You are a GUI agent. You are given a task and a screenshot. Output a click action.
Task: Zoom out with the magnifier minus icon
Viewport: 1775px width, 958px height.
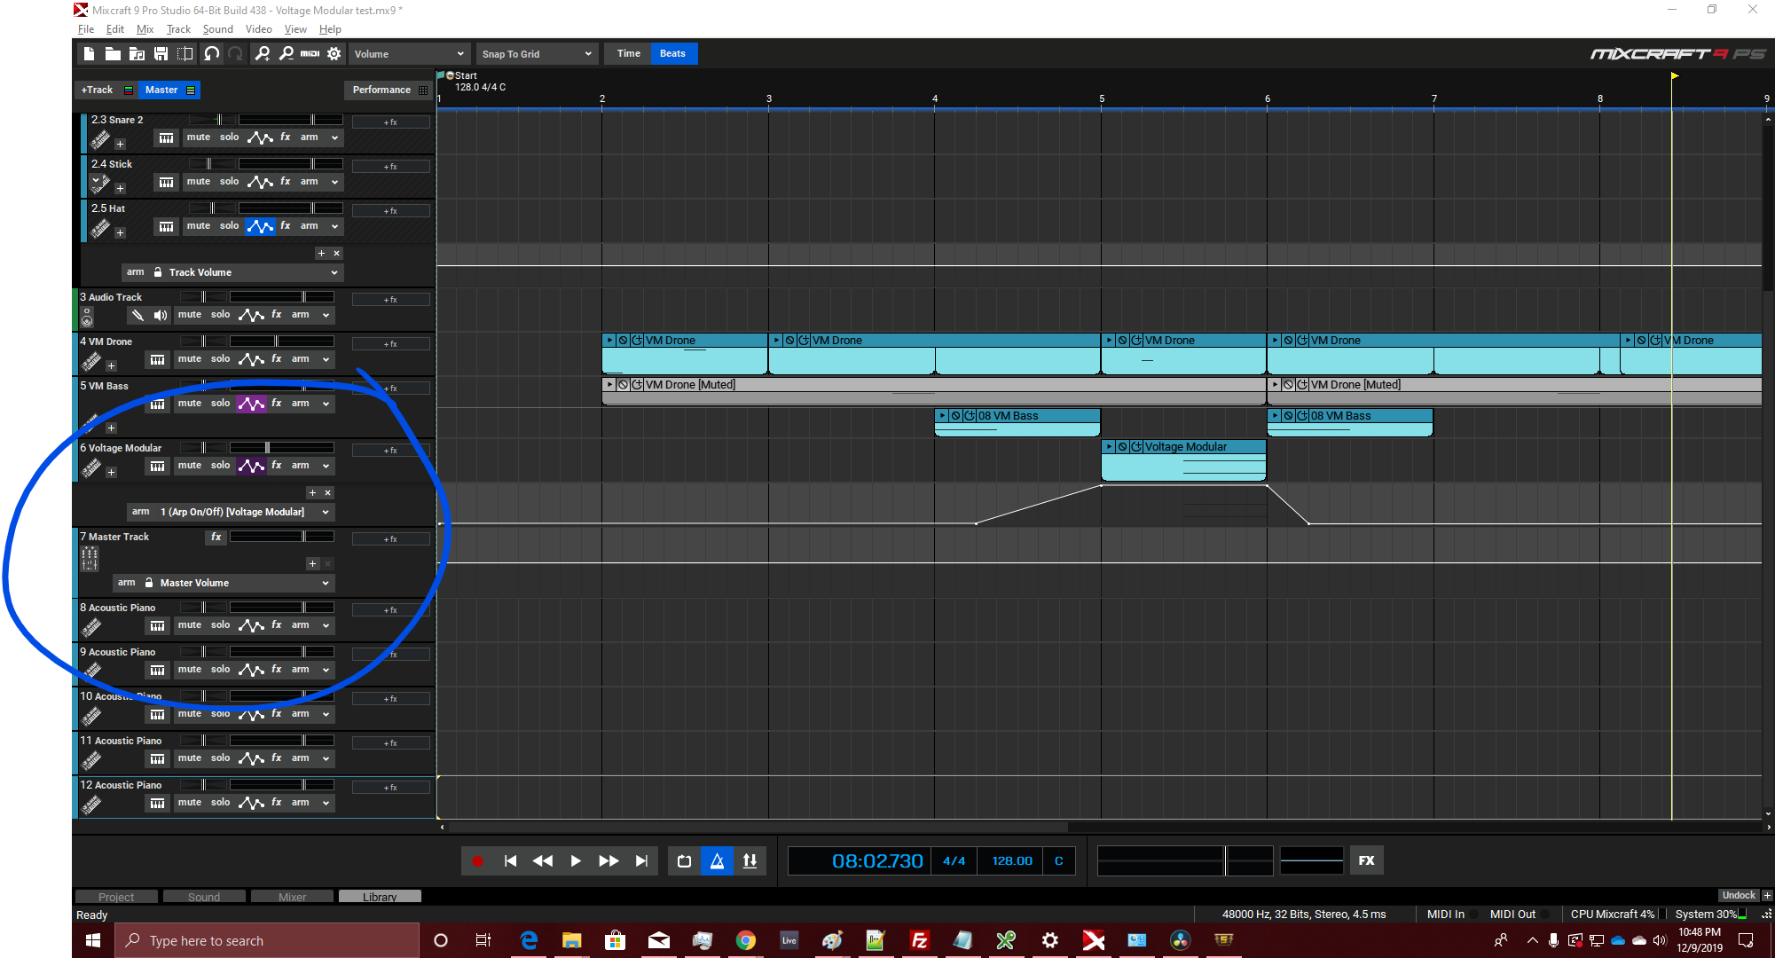point(287,54)
